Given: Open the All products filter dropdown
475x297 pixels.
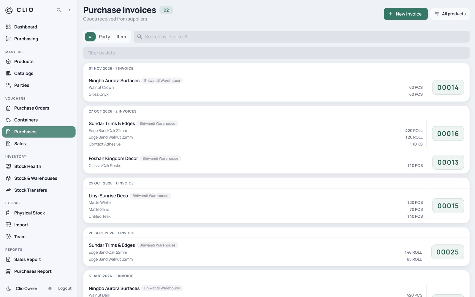Looking at the screenshot, I should tap(450, 14).
